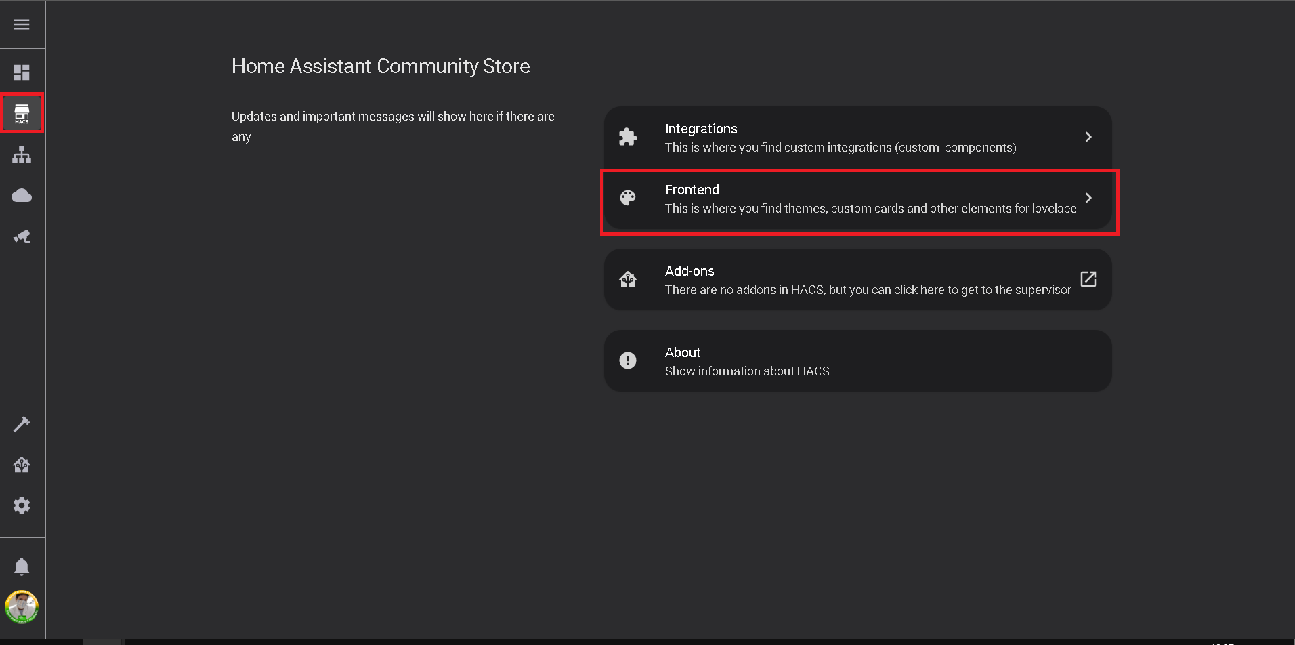
Task: Open the Add-ons section title
Action: pyautogui.click(x=689, y=271)
